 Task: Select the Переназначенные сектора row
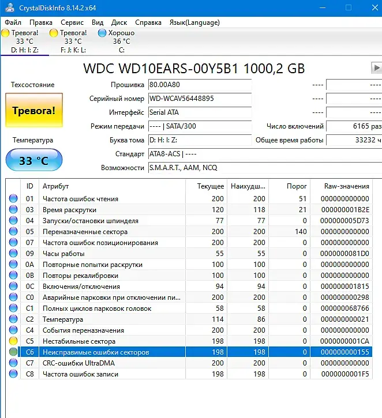tap(189, 231)
